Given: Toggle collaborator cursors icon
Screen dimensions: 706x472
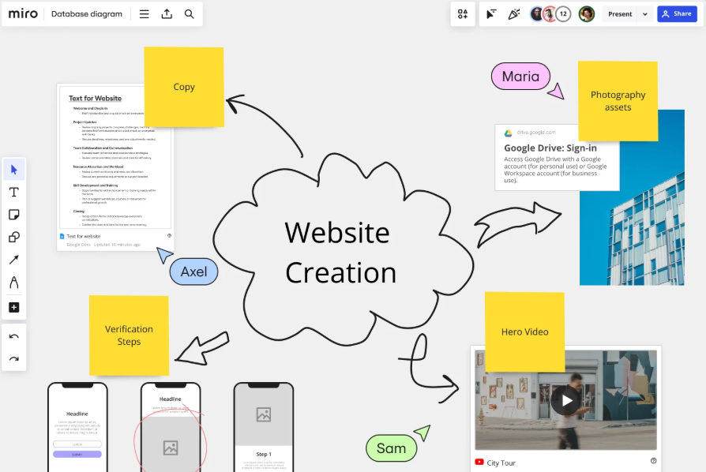Looking at the screenshot, I should (491, 14).
